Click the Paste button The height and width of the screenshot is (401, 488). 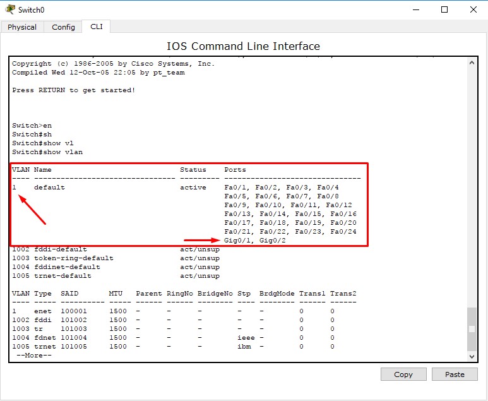pyautogui.click(x=455, y=374)
